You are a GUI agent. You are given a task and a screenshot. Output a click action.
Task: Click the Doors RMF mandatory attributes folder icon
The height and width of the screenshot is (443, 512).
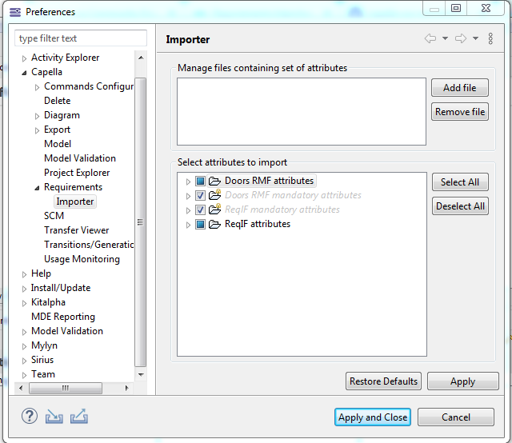214,195
